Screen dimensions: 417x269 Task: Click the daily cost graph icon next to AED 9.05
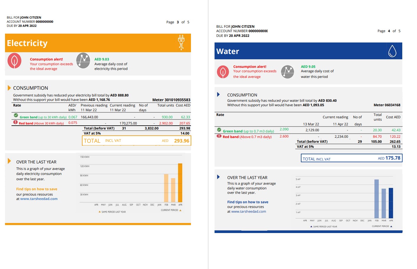click(287, 71)
